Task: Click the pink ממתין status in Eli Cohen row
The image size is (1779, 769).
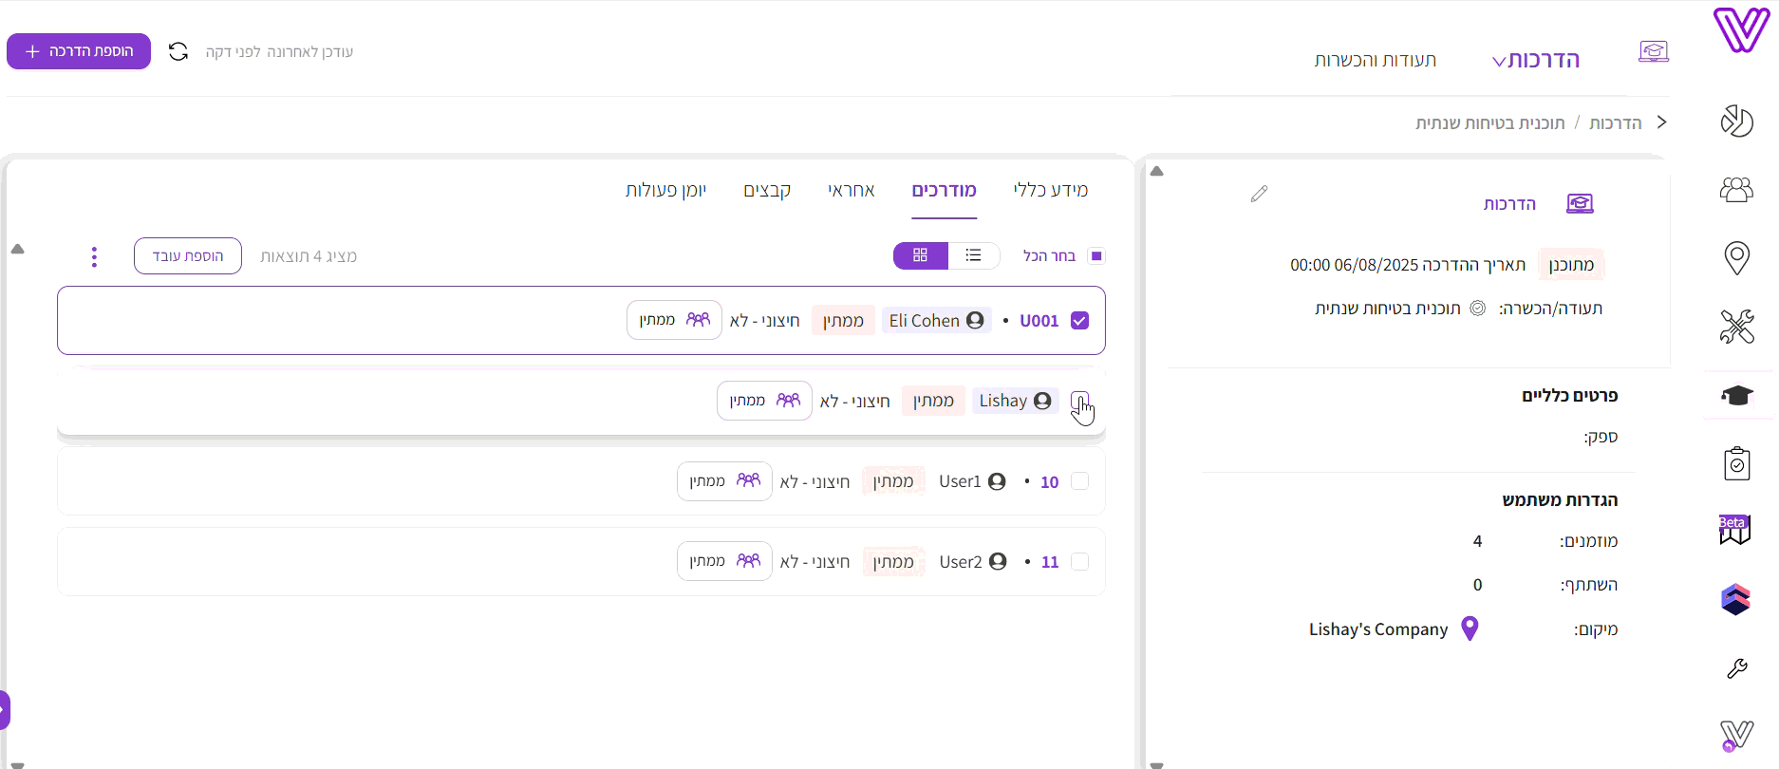Action: coord(843,321)
